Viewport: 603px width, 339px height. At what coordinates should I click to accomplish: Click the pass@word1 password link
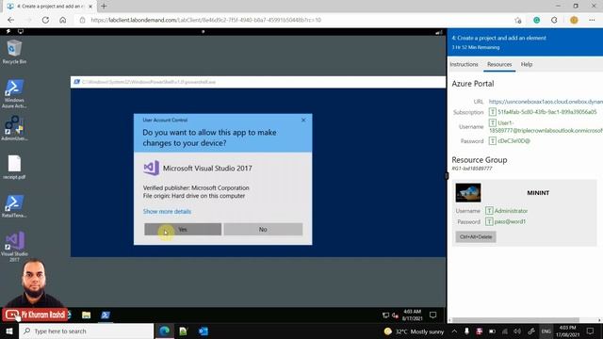point(510,221)
